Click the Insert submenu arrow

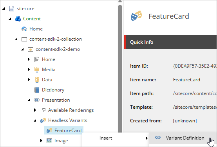[x=147, y=138]
